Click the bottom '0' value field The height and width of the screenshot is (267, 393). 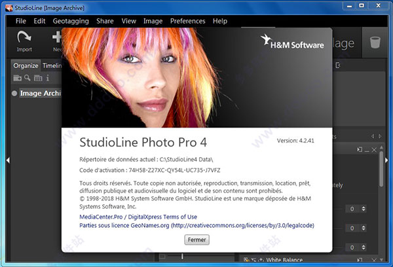point(352,247)
